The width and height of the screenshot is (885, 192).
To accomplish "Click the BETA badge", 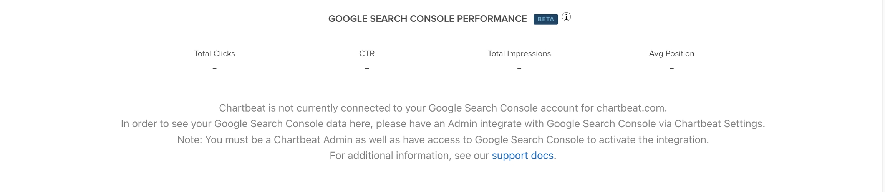I will click(545, 19).
